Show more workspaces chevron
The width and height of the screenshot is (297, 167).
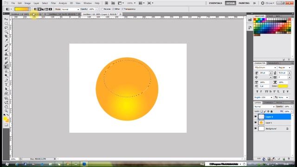point(254,3)
